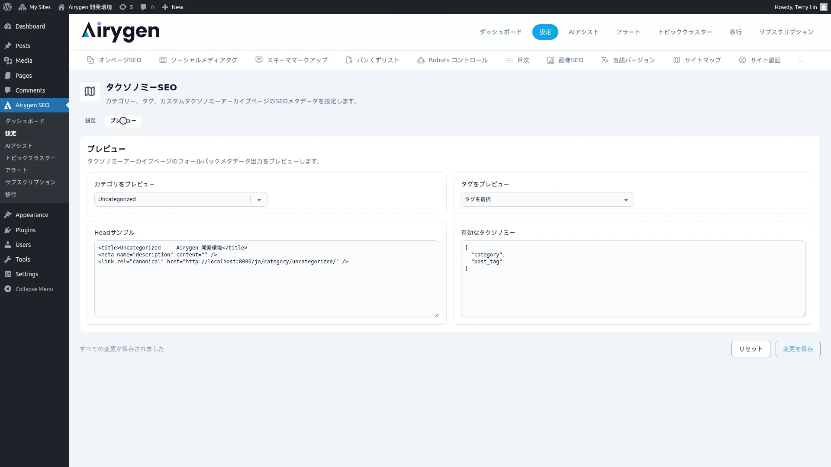
Task: Click the パンくずリスト tab icon
Action: click(x=349, y=60)
